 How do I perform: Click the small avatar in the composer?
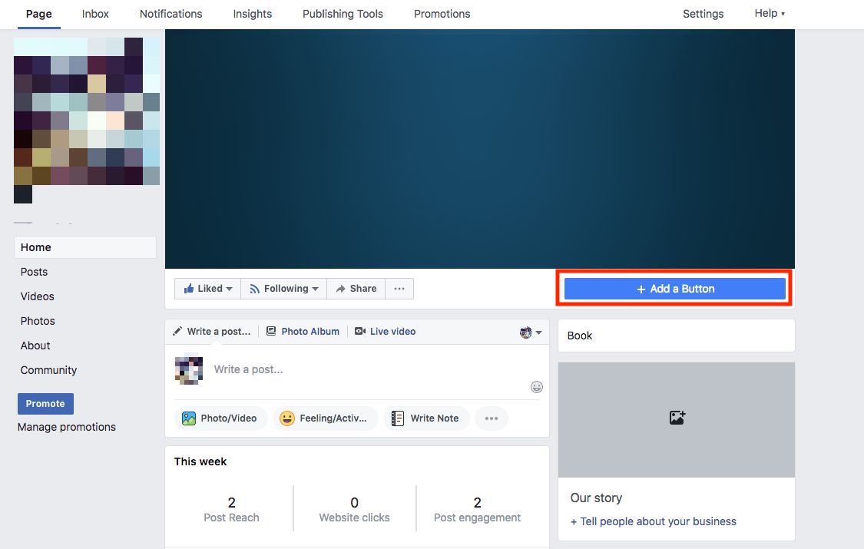pyautogui.click(x=188, y=369)
